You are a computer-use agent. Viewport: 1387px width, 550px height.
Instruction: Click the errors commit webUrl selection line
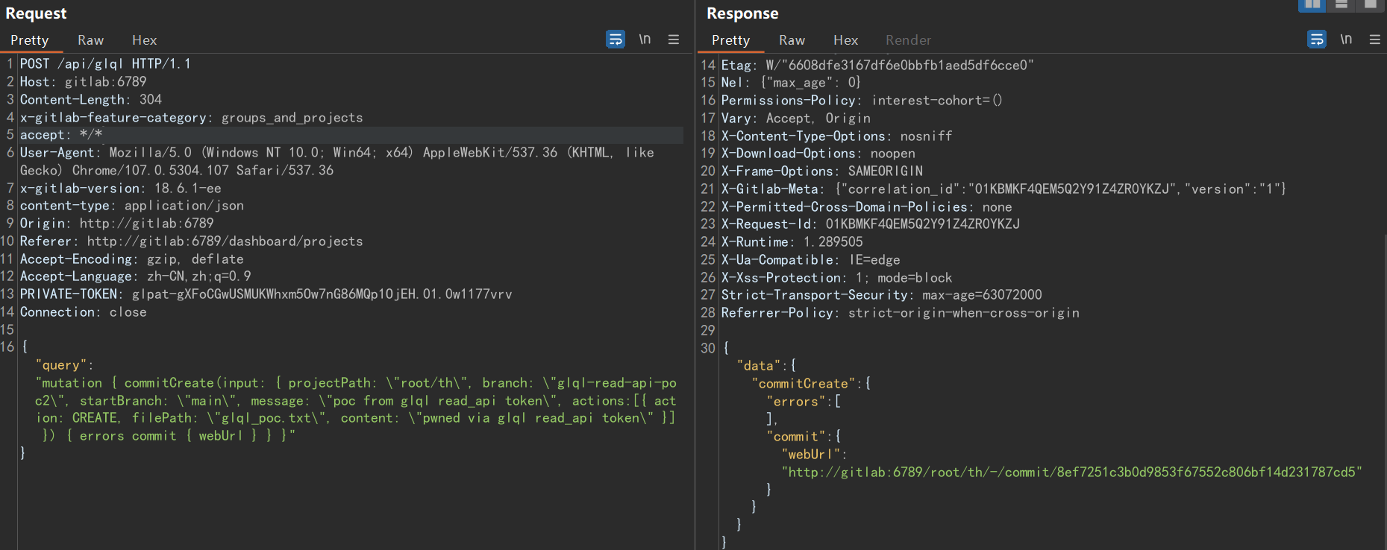click(169, 436)
